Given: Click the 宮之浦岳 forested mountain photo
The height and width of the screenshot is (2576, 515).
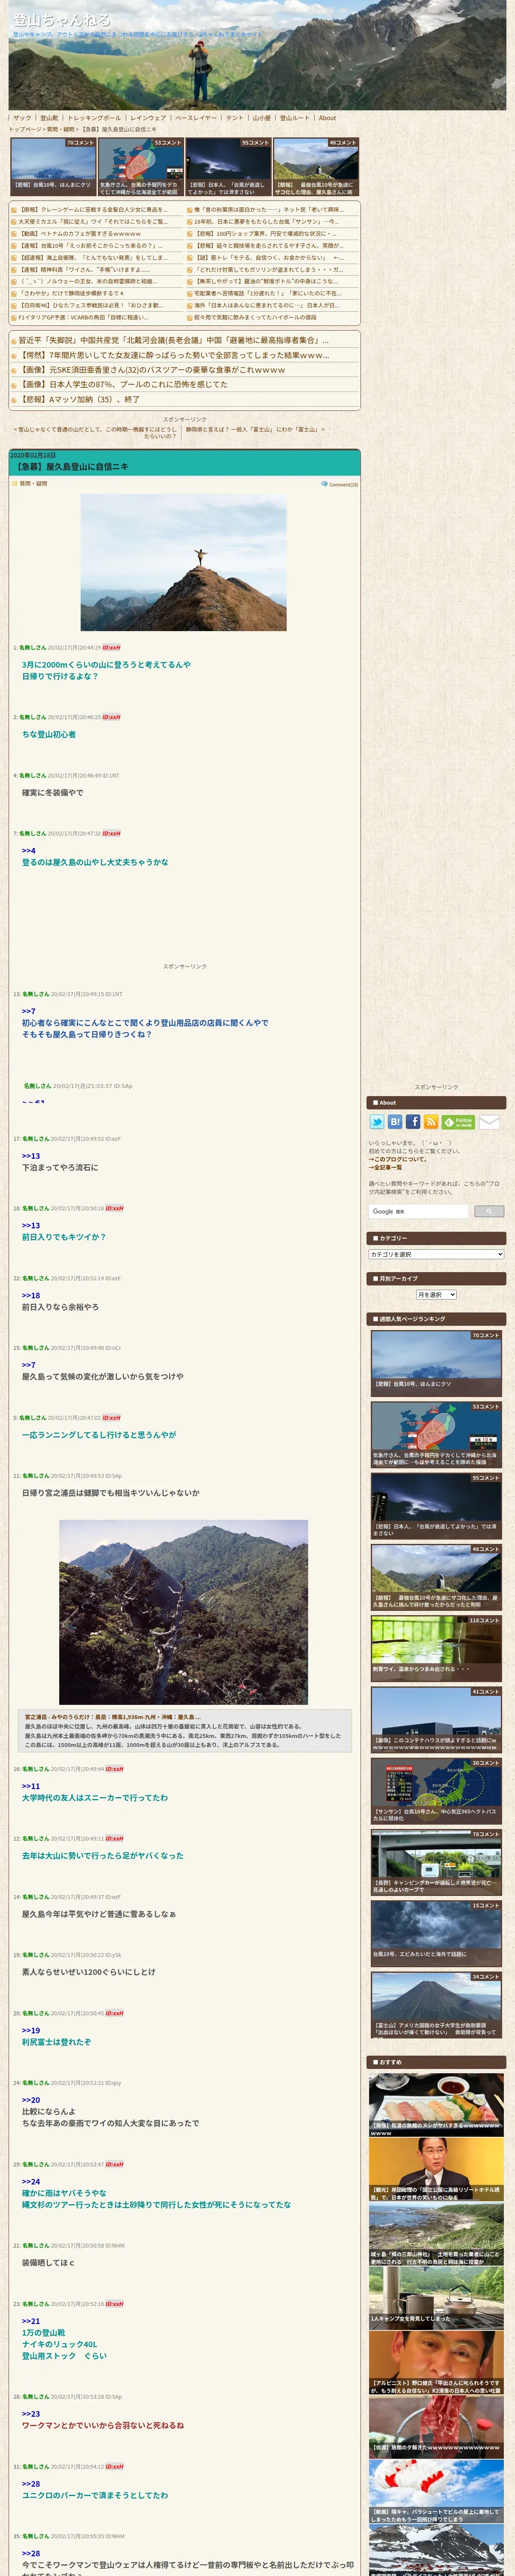Looking at the screenshot, I should pyautogui.click(x=183, y=1612).
